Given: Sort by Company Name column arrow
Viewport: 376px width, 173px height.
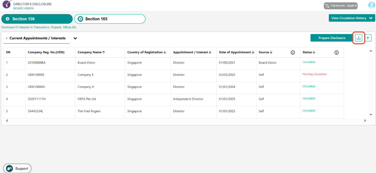Looking at the screenshot, I should (104, 52).
